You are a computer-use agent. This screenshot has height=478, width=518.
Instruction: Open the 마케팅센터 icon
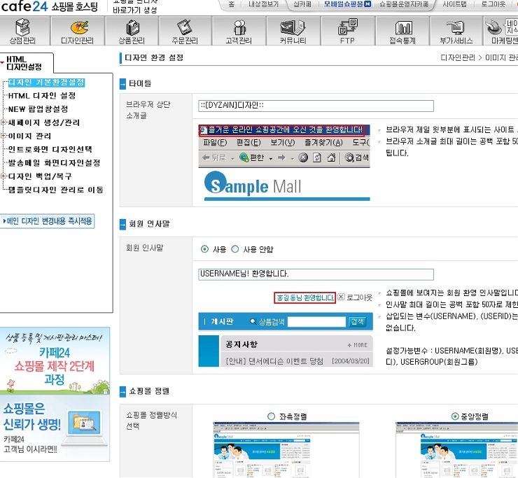pyautogui.click(x=502, y=31)
